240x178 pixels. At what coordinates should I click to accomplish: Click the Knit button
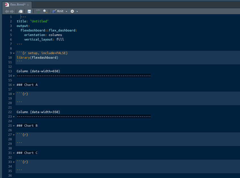coord(58,11)
